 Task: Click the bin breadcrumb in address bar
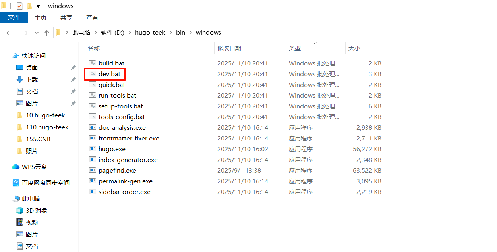point(180,33)
